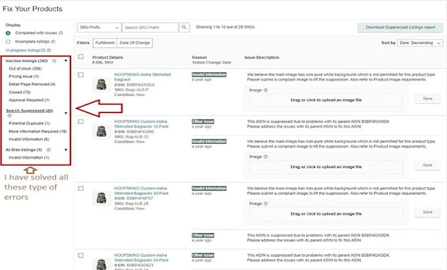Collapse the Search Suppressed section arrow

(x=66, y=114)
